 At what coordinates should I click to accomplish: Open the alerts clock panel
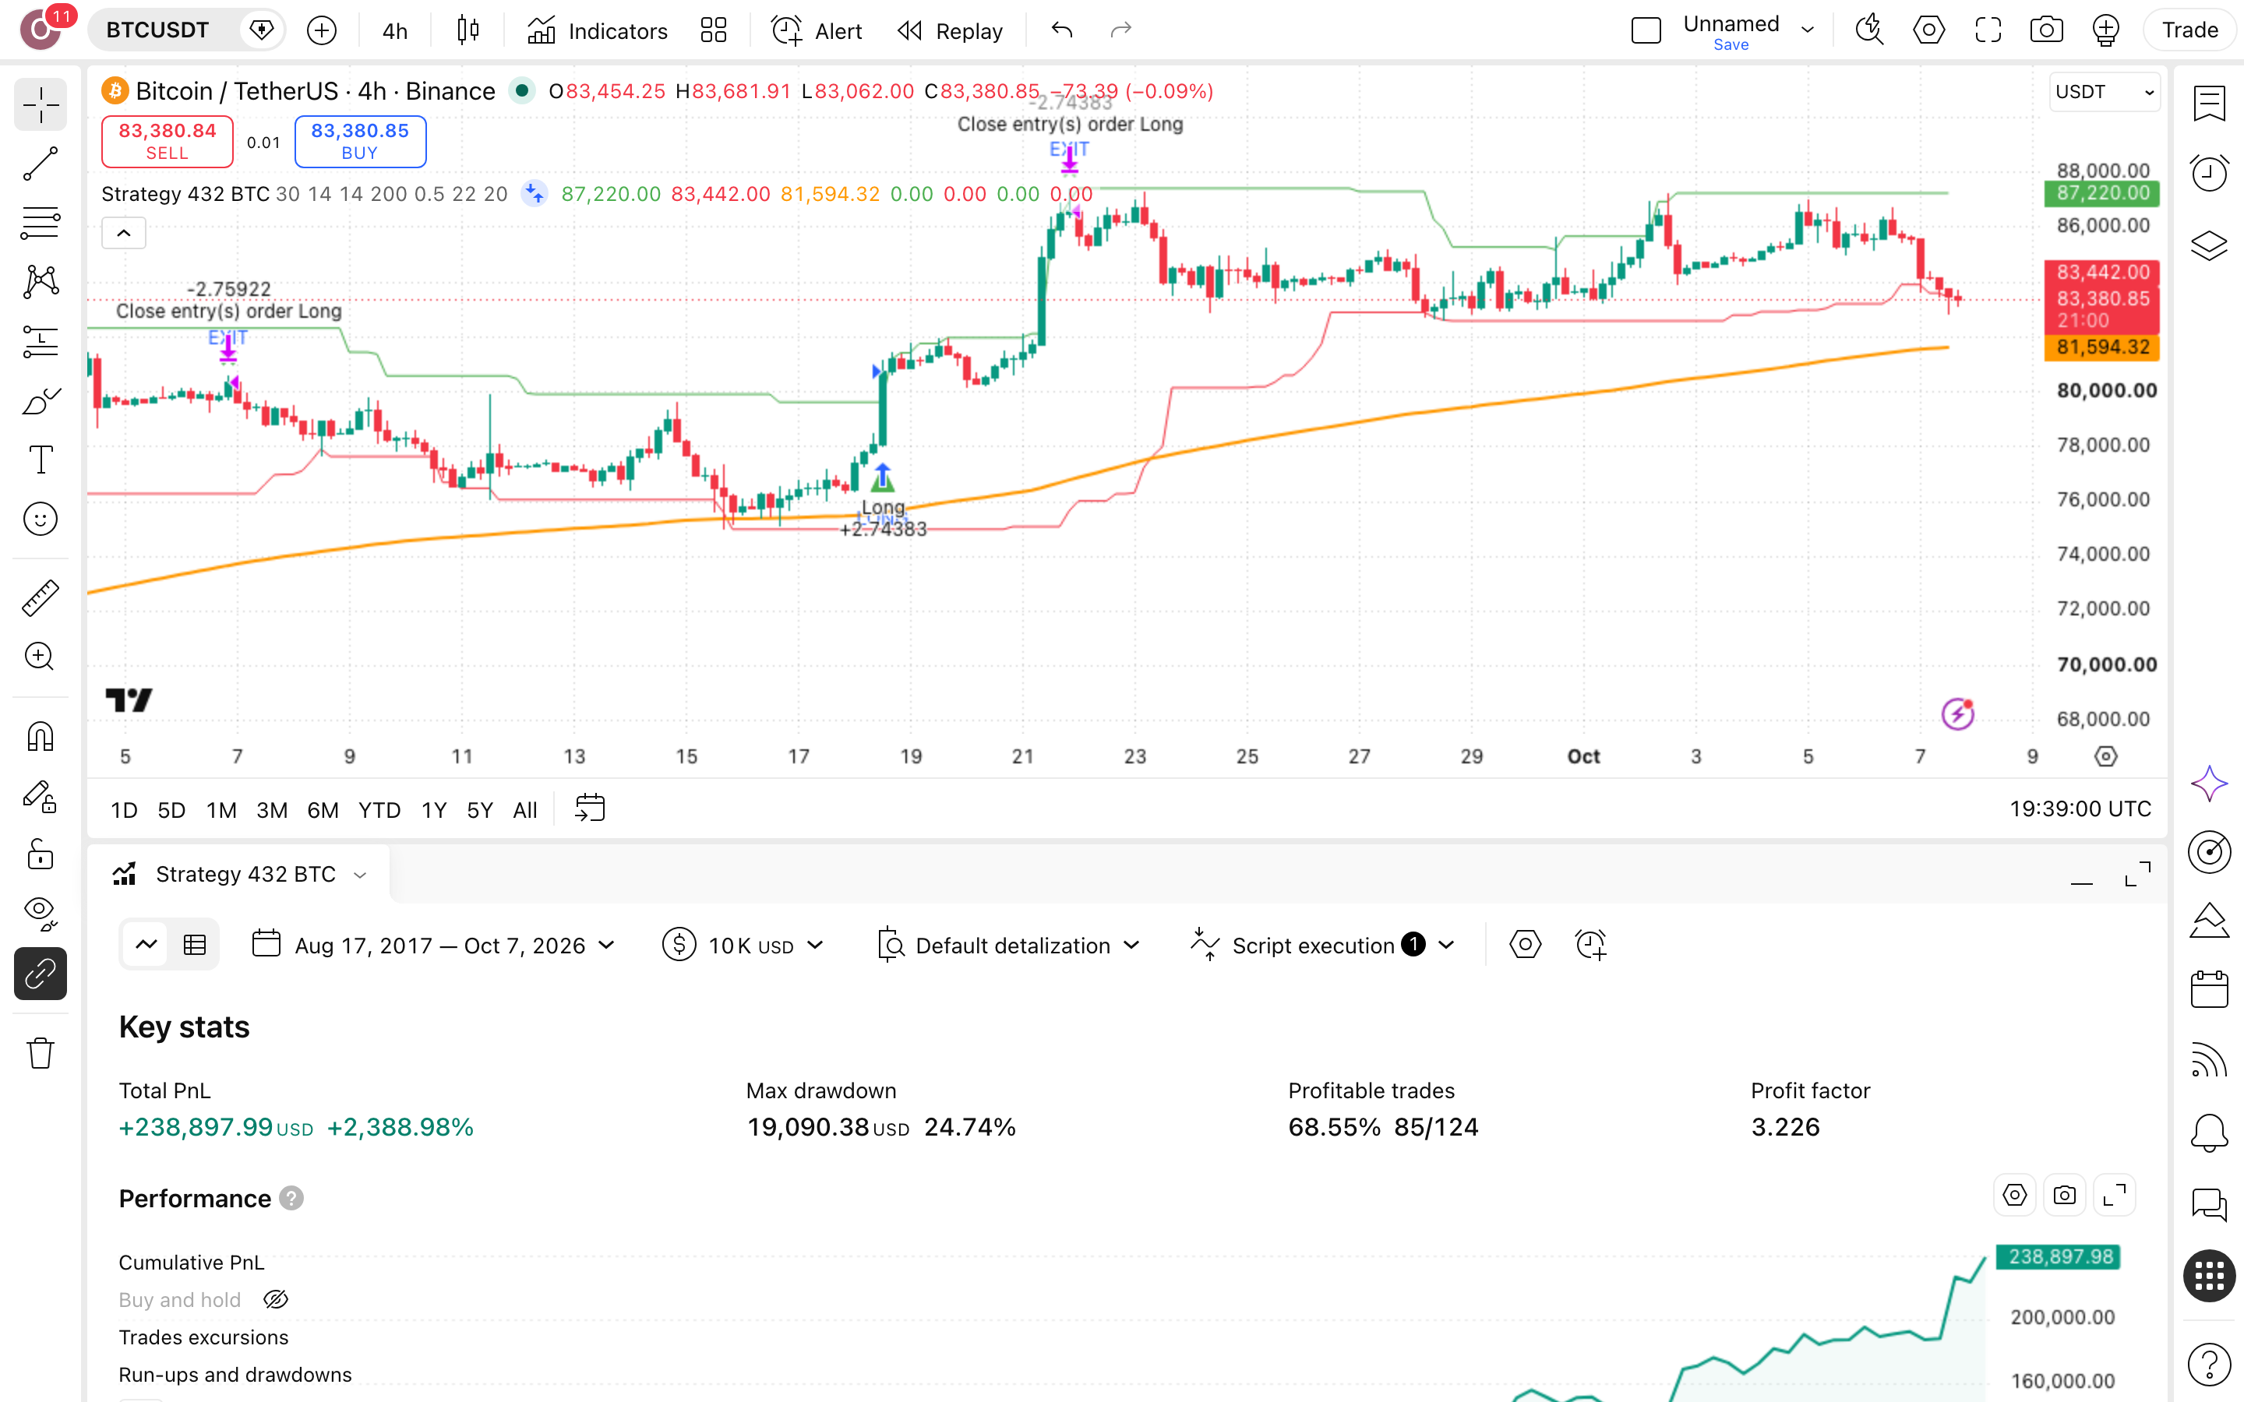click(x=2209, y=172)
